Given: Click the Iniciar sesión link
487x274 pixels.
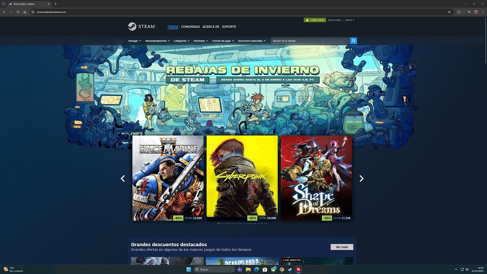Looking at the screenshot, I should coord(334,20).
